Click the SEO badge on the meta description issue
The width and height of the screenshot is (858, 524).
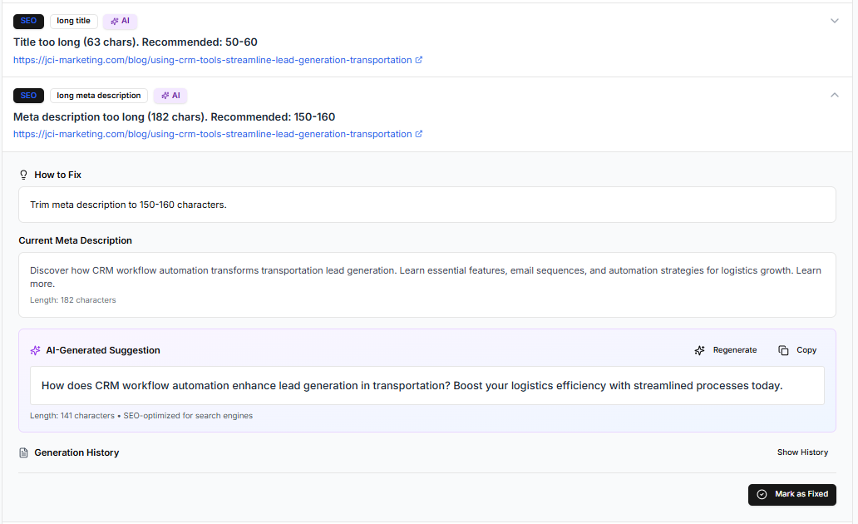tap(28, 96)
